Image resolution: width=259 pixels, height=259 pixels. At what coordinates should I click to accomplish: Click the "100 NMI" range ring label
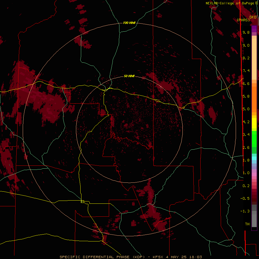129,23
